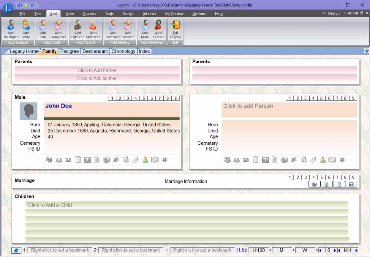Open the books sources icon under John Doe
This screenshot has height=257, width=370.
pyautogui.click(x=107, y=160)
